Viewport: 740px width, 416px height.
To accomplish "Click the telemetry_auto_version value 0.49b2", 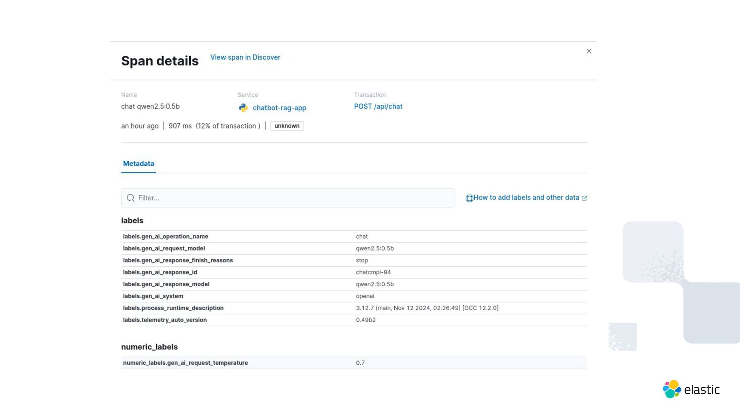I will (x=365, y=320).
